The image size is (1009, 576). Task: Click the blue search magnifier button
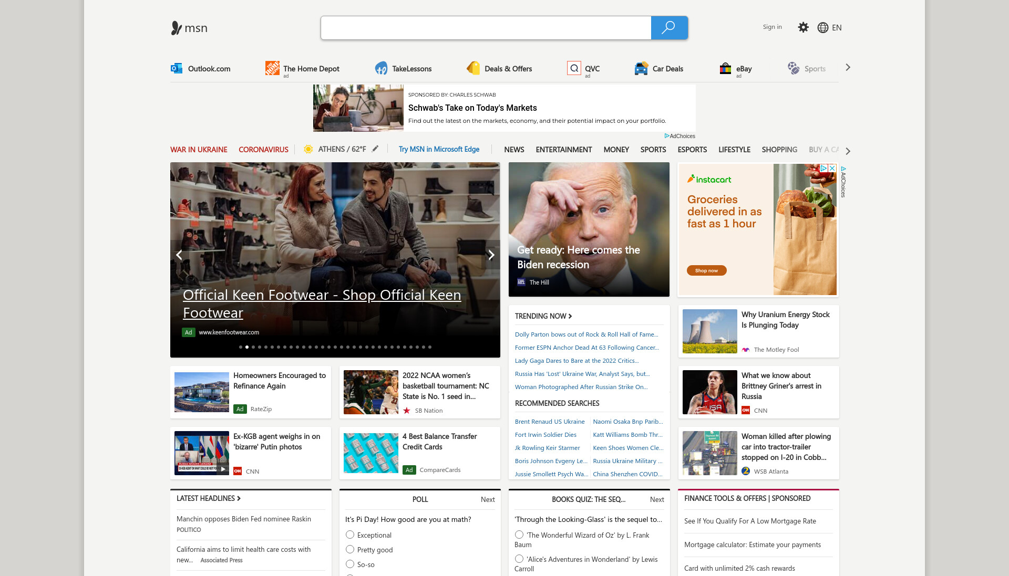[669, 28]
